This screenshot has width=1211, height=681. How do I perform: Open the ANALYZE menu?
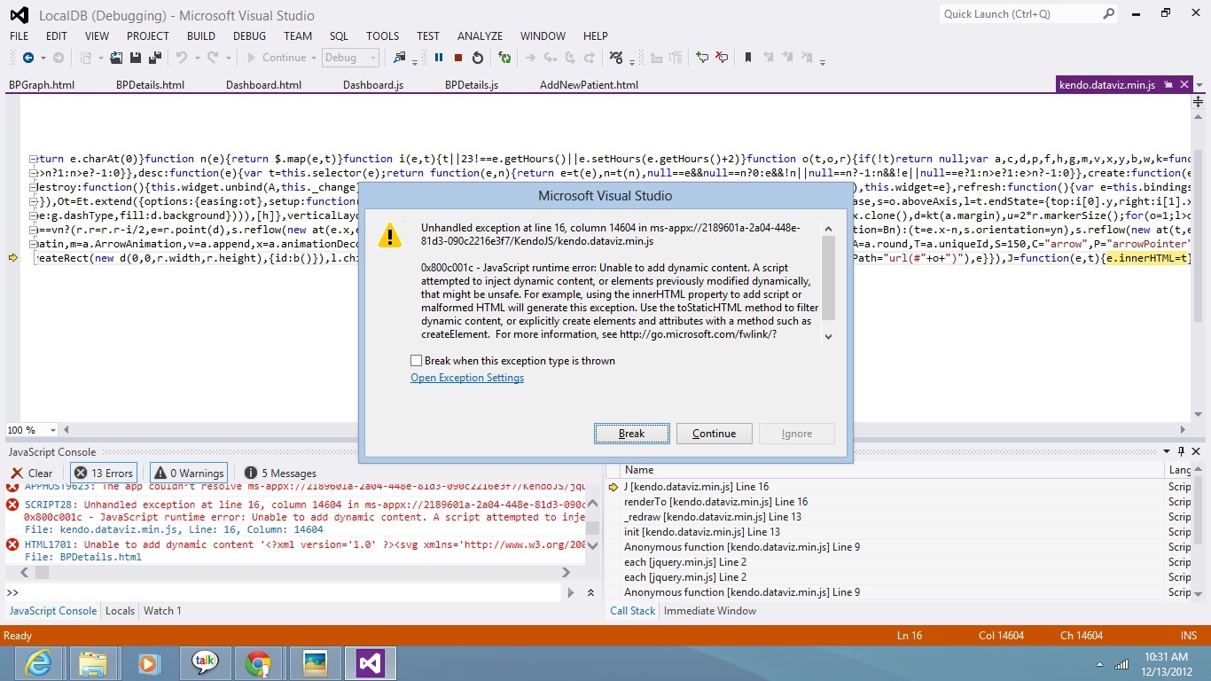tap(480, 36)
